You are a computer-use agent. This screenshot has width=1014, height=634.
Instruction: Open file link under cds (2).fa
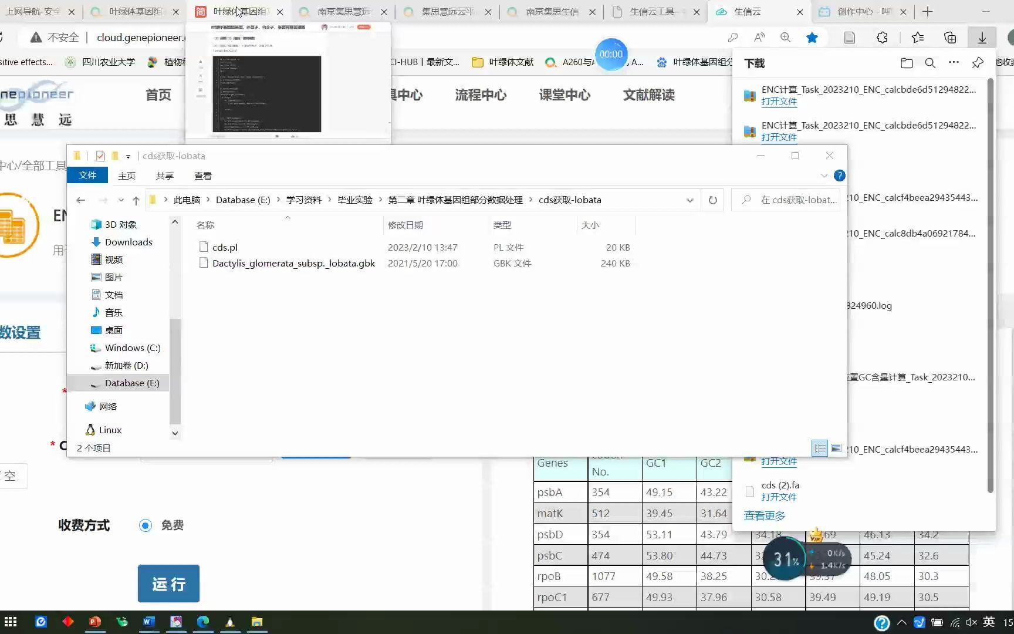pos(779,497)
